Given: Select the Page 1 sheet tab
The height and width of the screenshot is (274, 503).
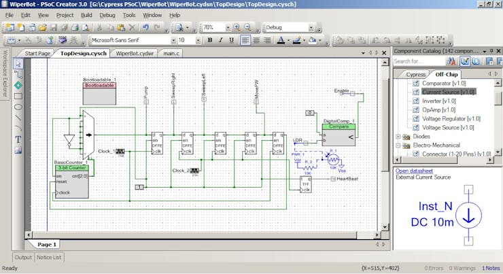Looking at the screenshot, I should click(x=46, y=245).
